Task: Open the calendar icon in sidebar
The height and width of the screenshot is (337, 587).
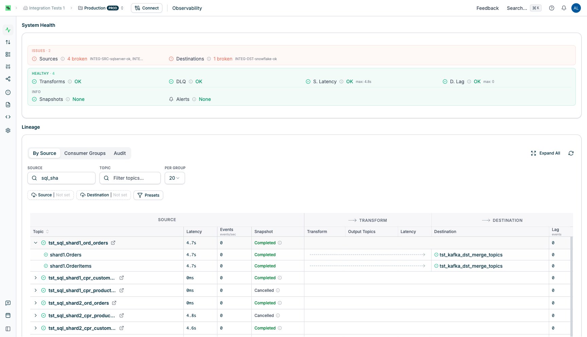Action: [8, 315]
